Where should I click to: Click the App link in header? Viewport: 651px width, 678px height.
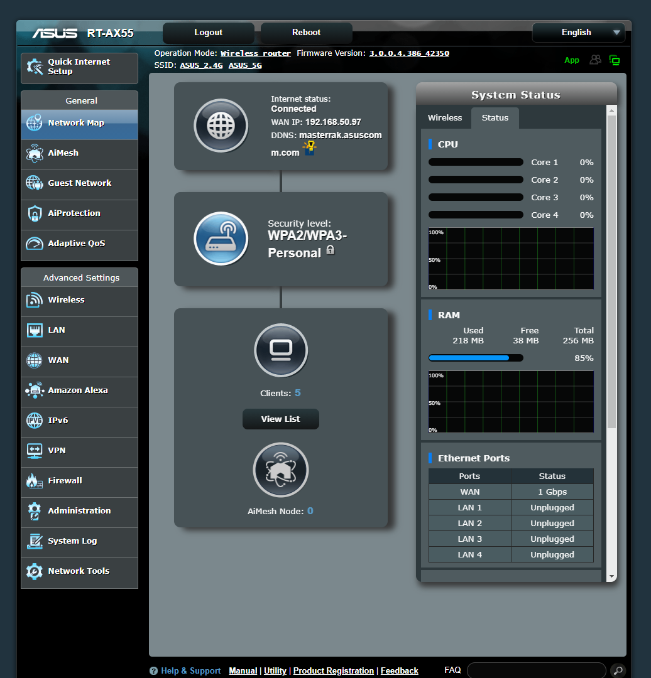(x=572, y=60)
